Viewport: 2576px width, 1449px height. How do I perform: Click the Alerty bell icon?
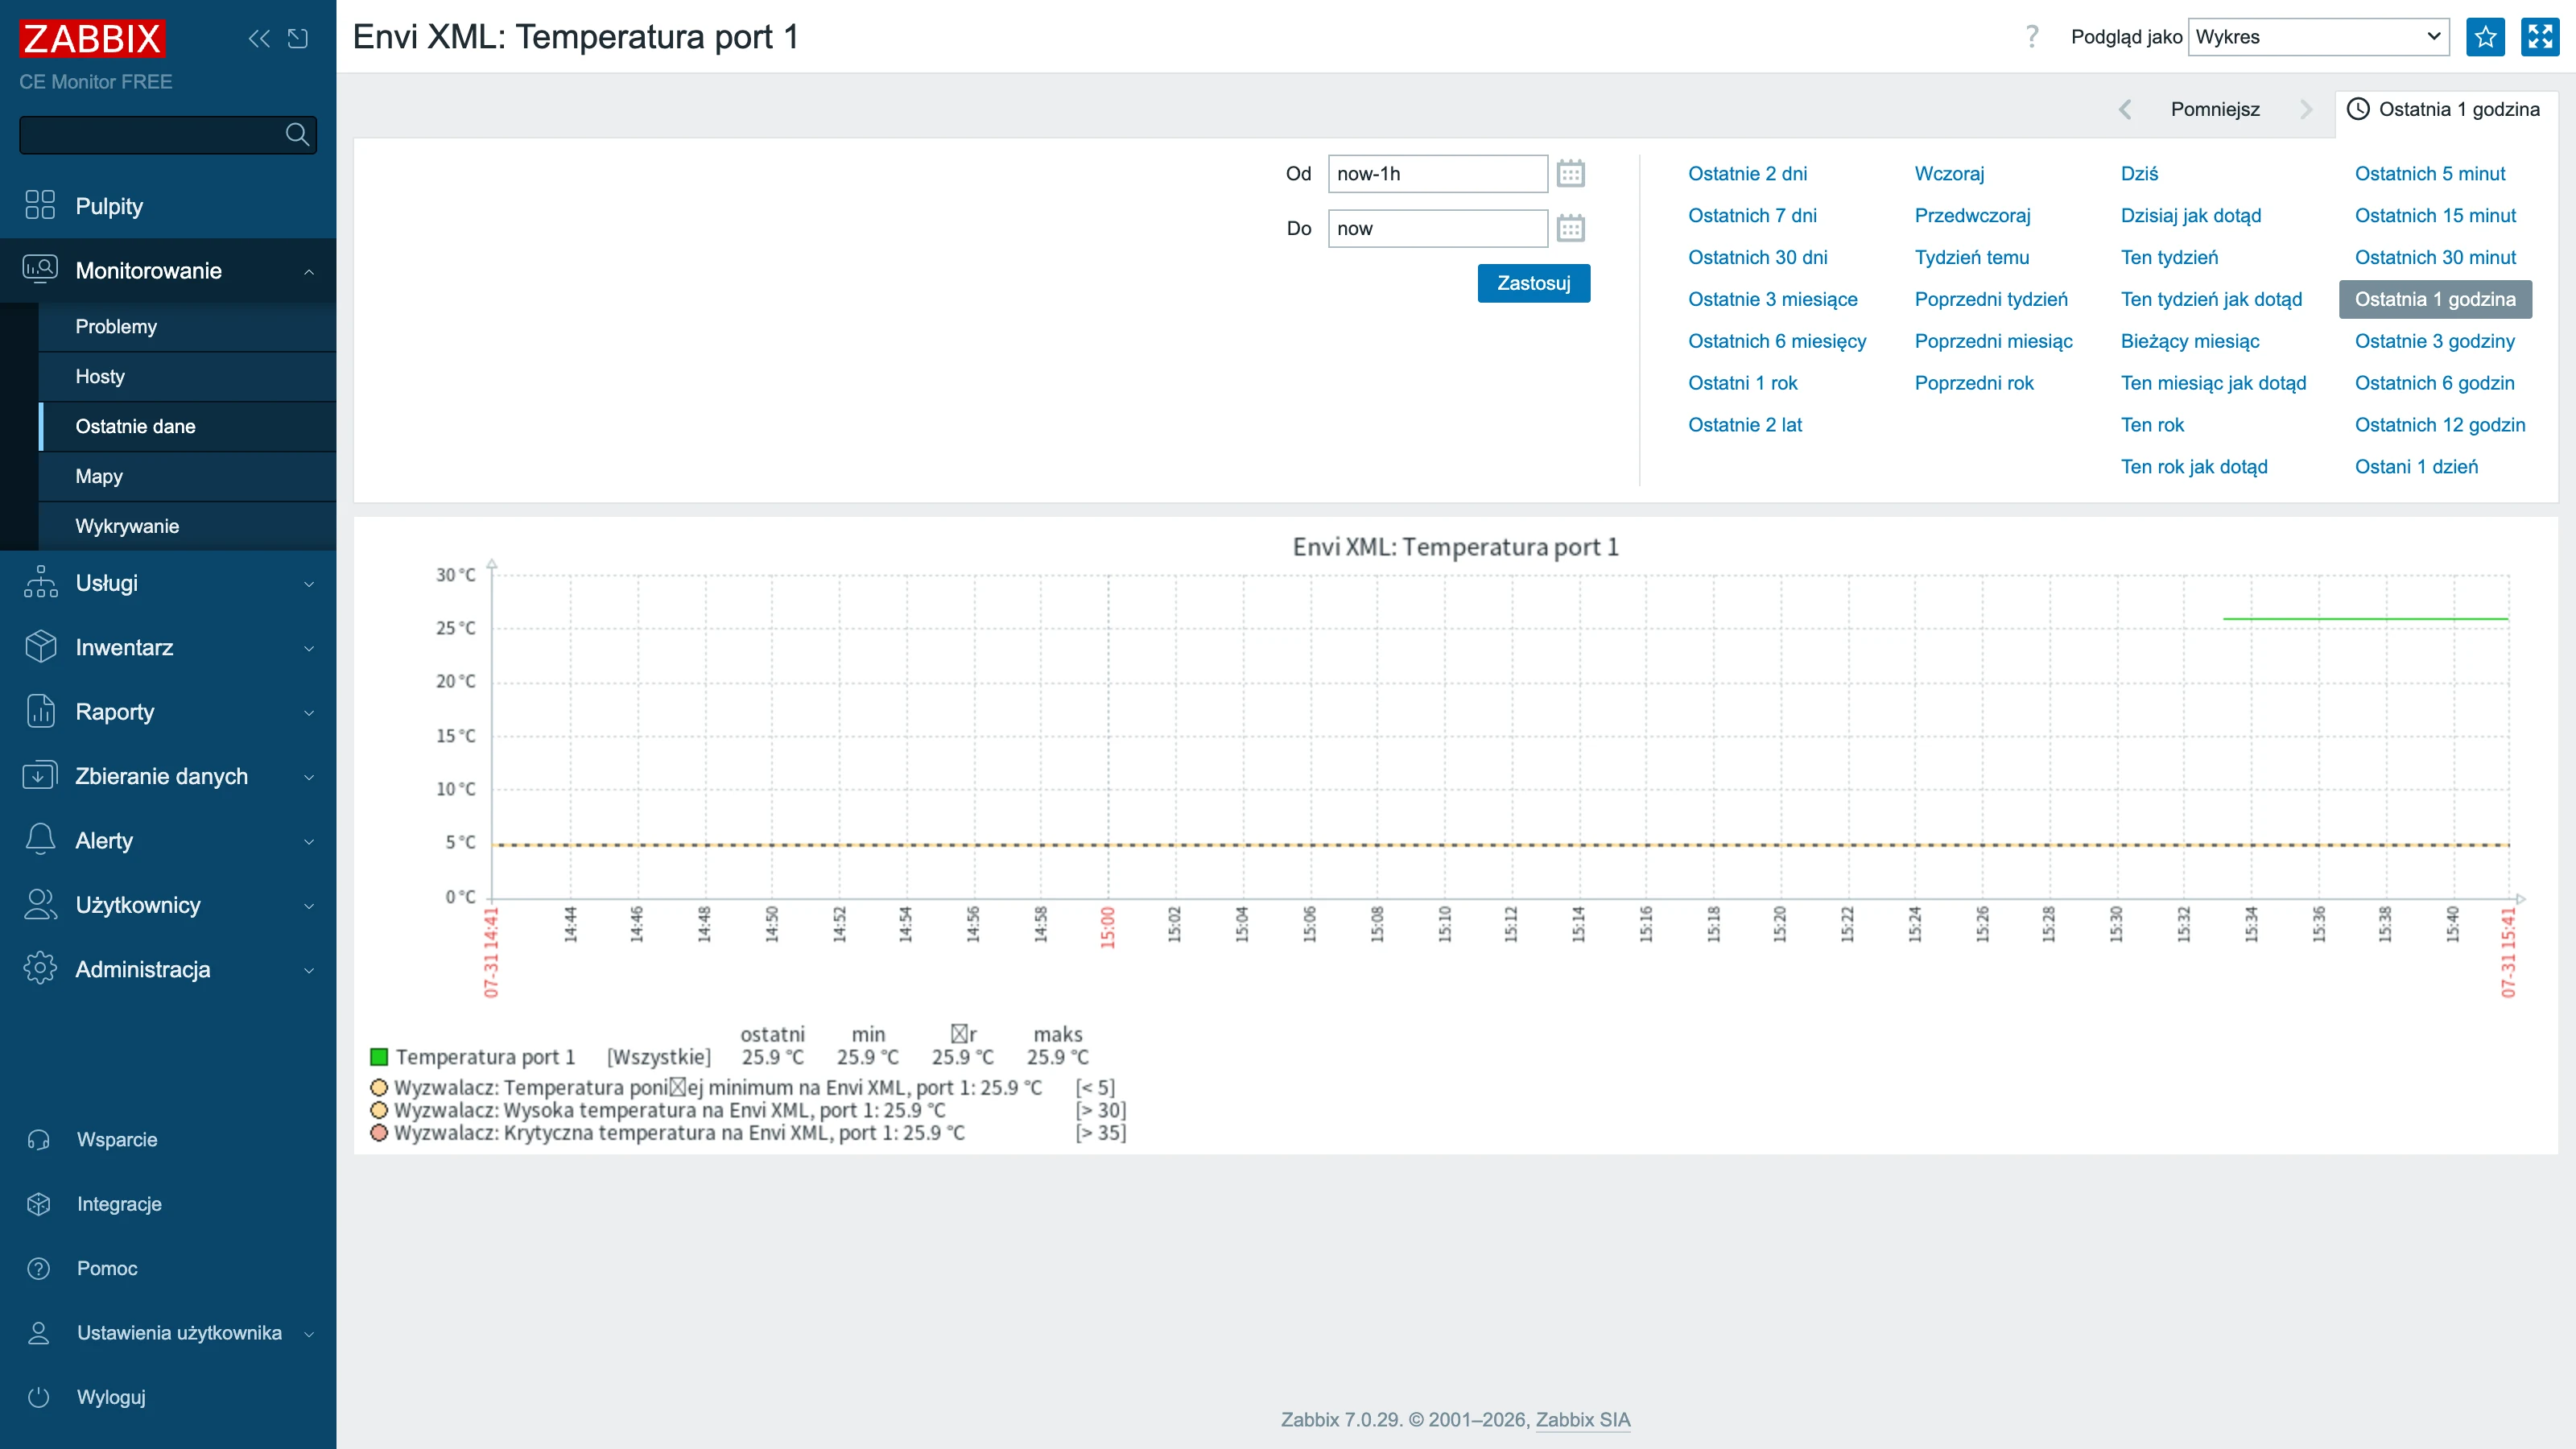pos(40,840)
